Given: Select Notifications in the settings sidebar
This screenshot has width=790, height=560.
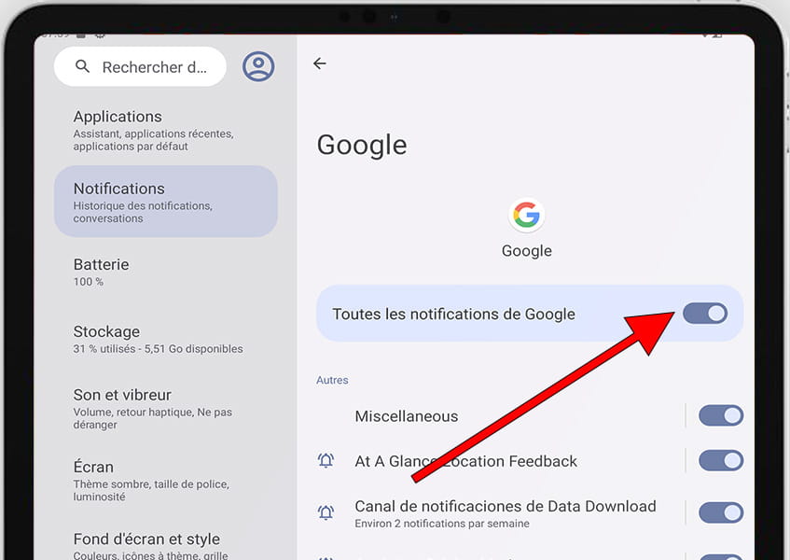Looking at the screenshot, I should (166, 202).
